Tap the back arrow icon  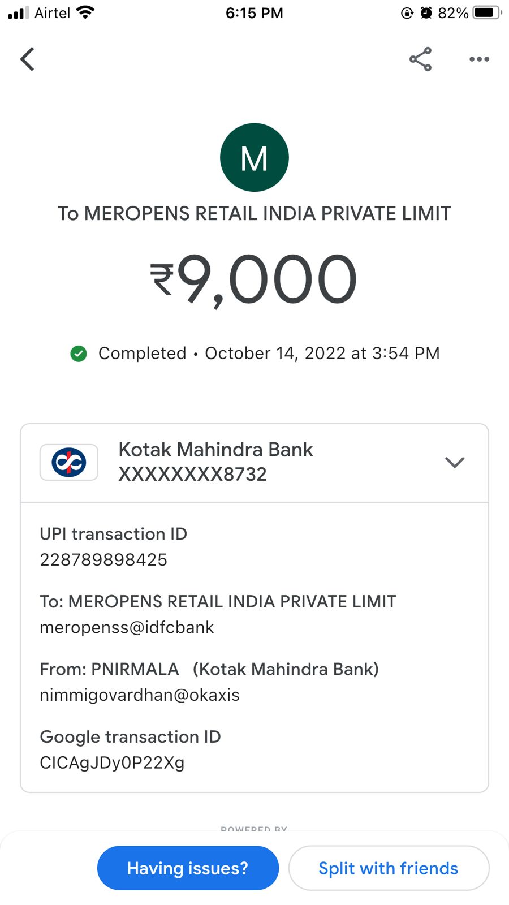tap(27, 59)
